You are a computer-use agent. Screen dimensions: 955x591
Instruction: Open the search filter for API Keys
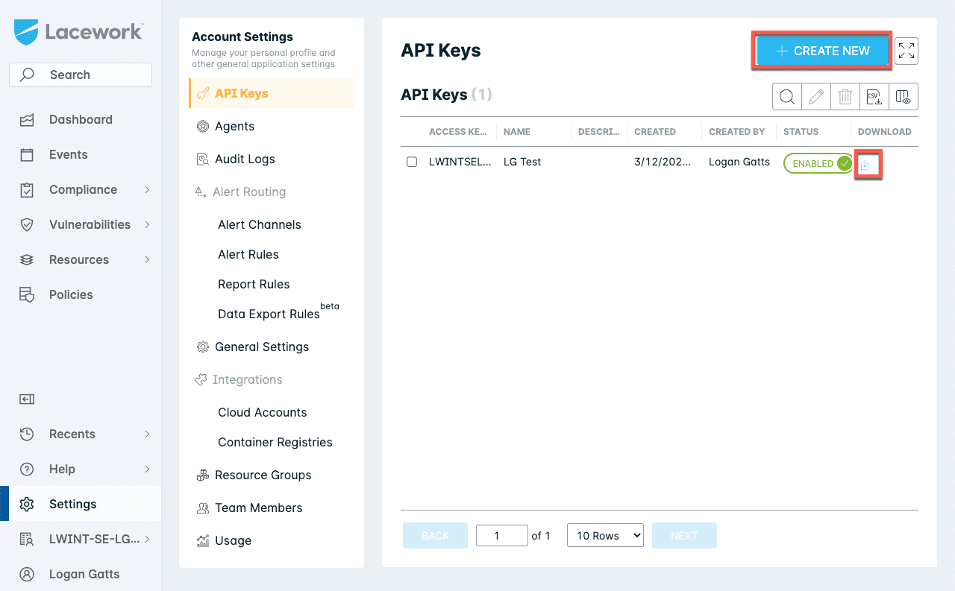click(x=786, y=96)
